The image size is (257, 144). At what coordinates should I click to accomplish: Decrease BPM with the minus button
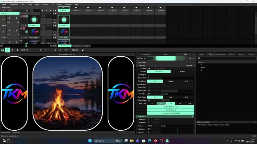pos(35,50)
